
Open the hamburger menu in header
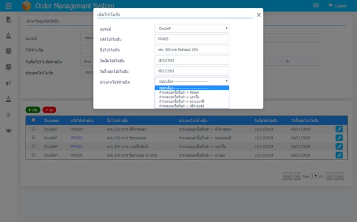coord(9,6)
